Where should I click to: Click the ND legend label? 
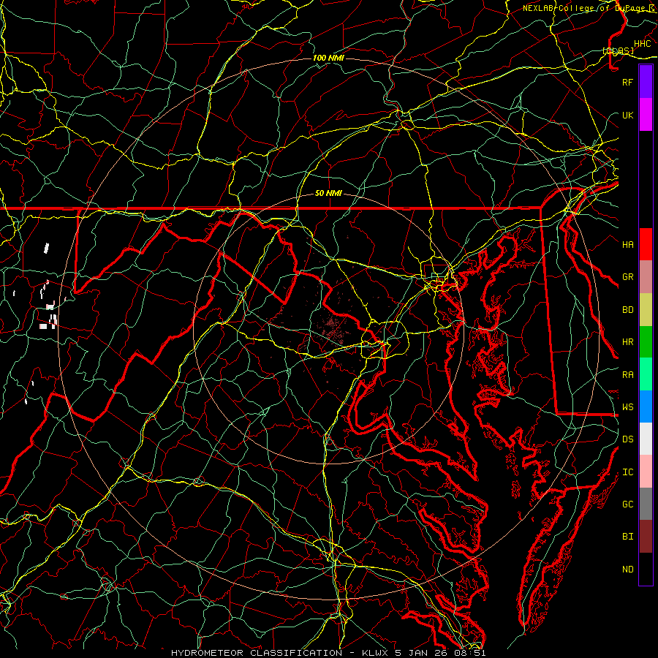coord(628,570)
